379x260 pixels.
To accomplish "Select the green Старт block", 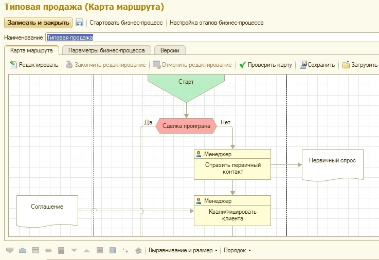I will tap(186, 88).
